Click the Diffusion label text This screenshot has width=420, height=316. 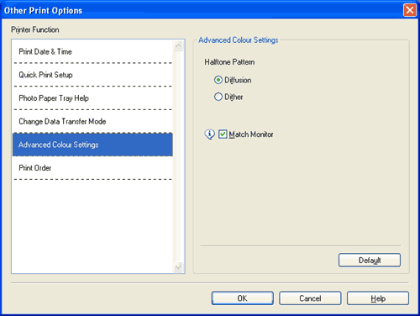(238, 80)
